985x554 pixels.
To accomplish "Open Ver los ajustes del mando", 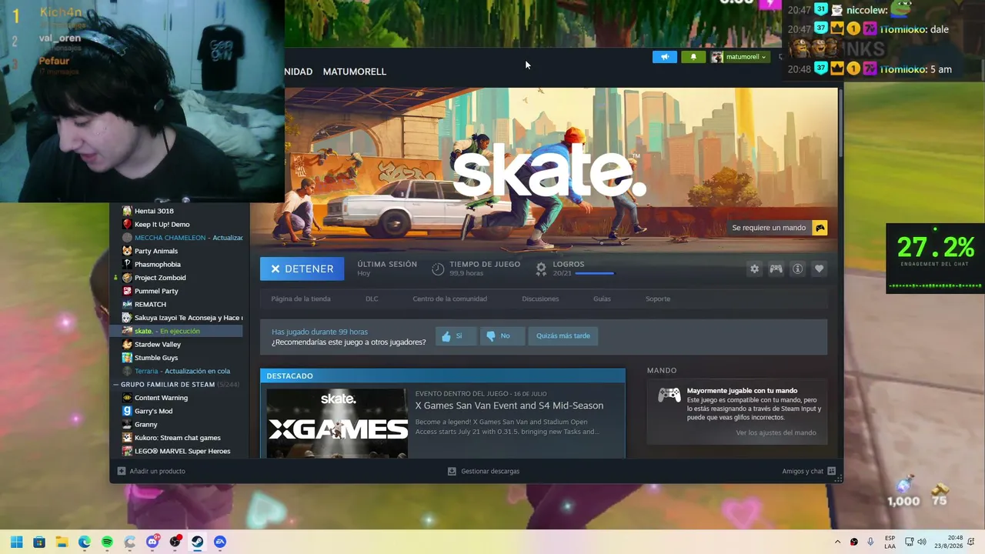I will point(776,432).
